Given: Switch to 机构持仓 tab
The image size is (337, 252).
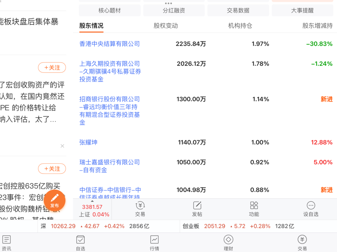Looking at the screenshot, I should click(x=240, y=26).
